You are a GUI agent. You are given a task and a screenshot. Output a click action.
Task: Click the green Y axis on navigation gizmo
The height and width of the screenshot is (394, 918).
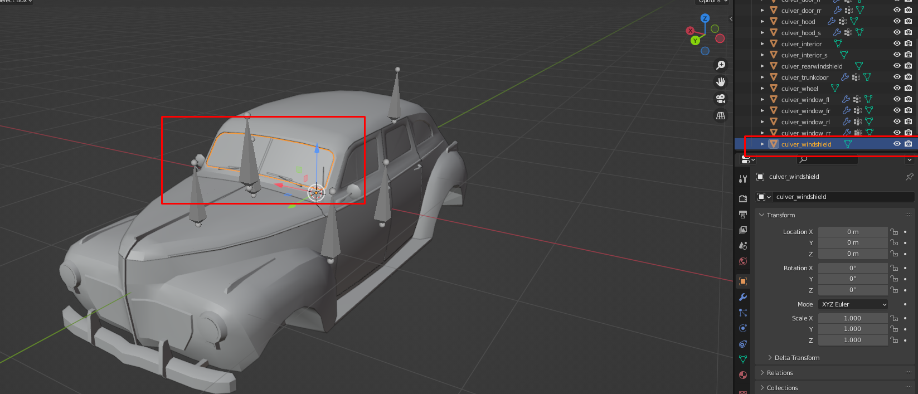(x=695, y=40)
